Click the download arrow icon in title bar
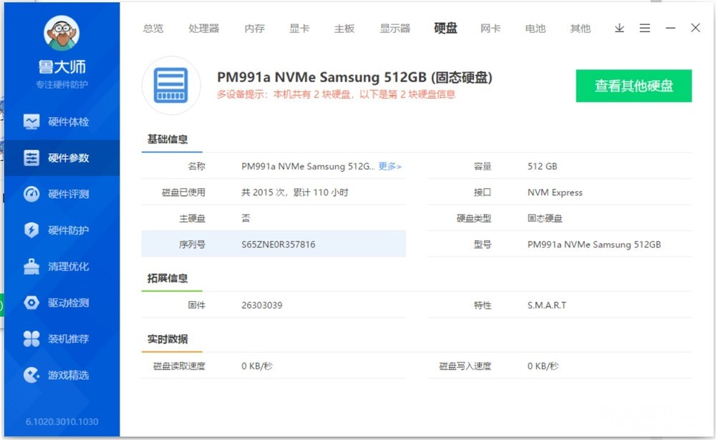Viewport: 716px width, 440px height. click(x=619, y=29)
